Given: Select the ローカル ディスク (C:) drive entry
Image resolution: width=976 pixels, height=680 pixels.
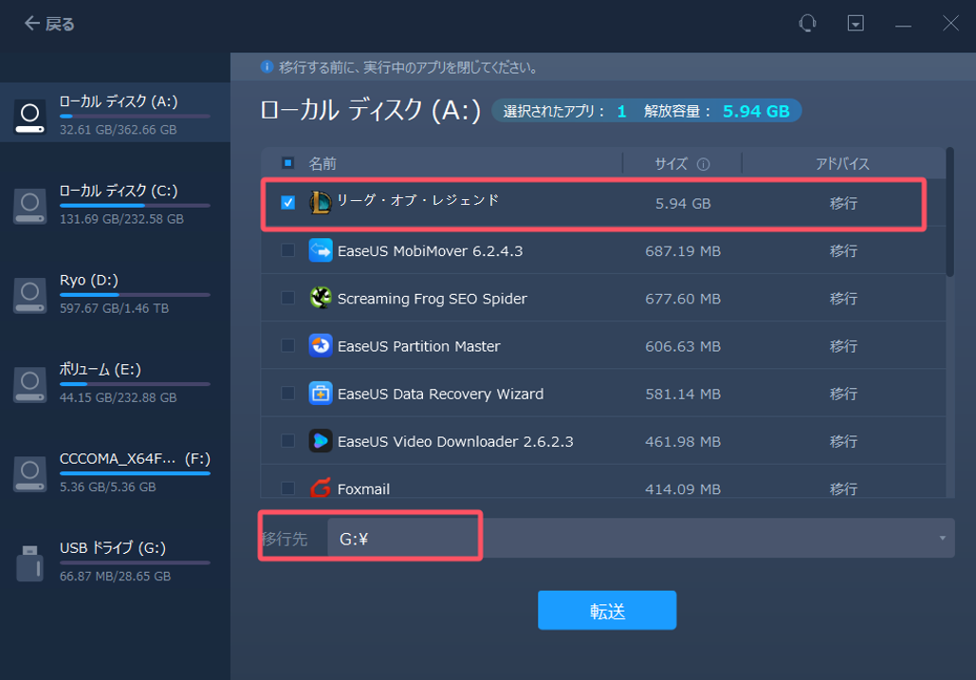Looking at the screenshot, I should click(x=114, y=199).
